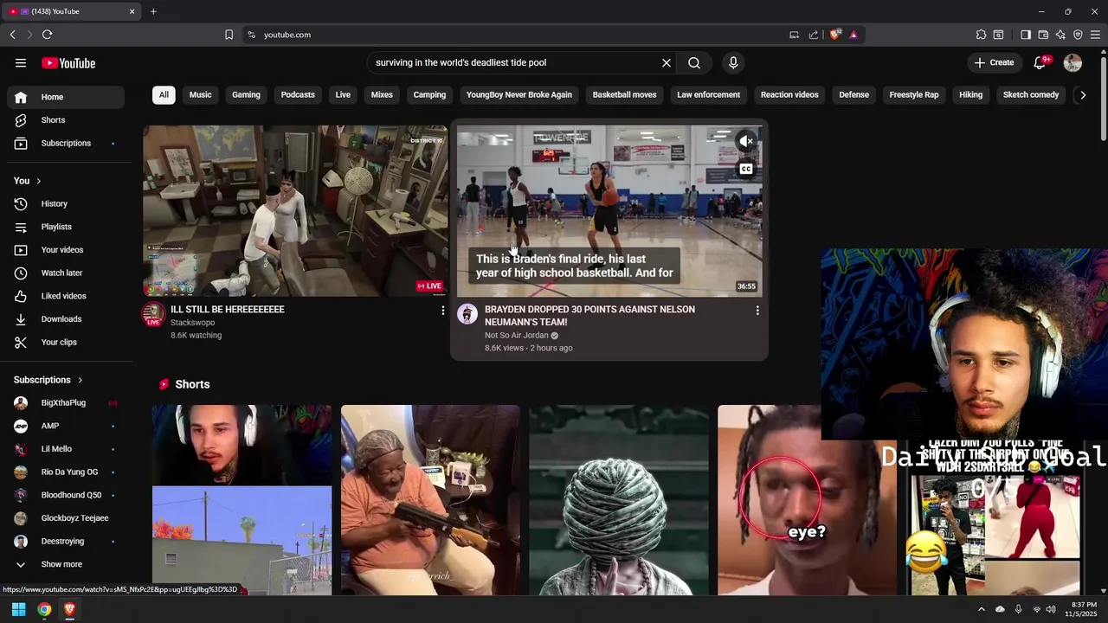Open browser extensions puzzle icon

click(981, 35)
